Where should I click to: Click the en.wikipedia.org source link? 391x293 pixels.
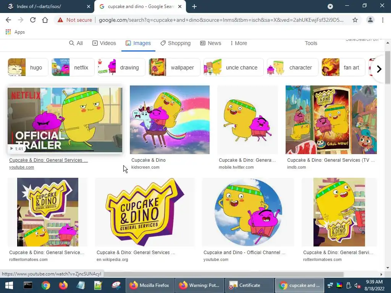113,259
